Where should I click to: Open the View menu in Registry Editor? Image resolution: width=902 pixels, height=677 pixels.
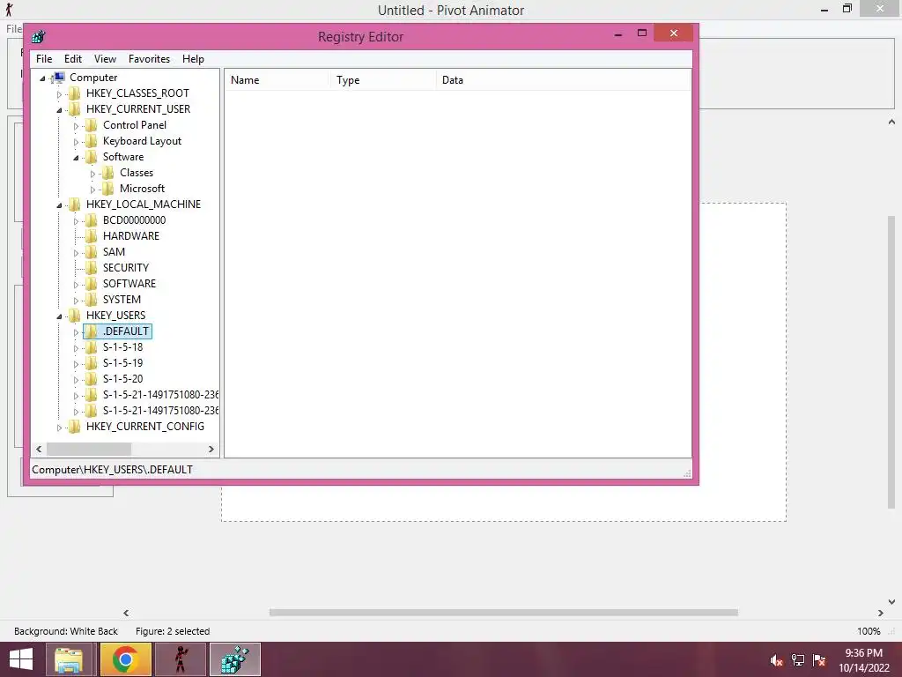(x=105, y=59)
